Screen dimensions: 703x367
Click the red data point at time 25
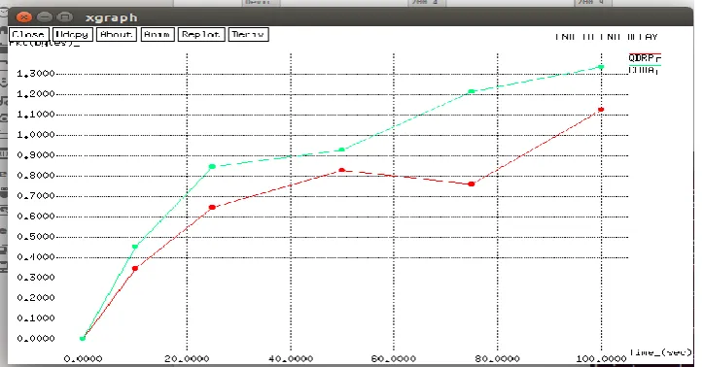212,207
